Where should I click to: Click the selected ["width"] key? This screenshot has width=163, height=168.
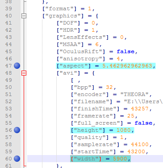(x=86, y=159)
